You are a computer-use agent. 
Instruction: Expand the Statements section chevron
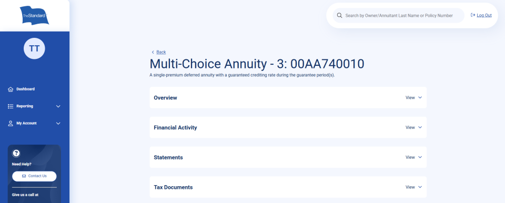(420, 157)
